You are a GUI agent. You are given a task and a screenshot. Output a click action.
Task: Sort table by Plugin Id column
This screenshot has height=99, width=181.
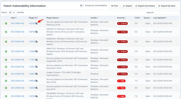tap(33, 18)
